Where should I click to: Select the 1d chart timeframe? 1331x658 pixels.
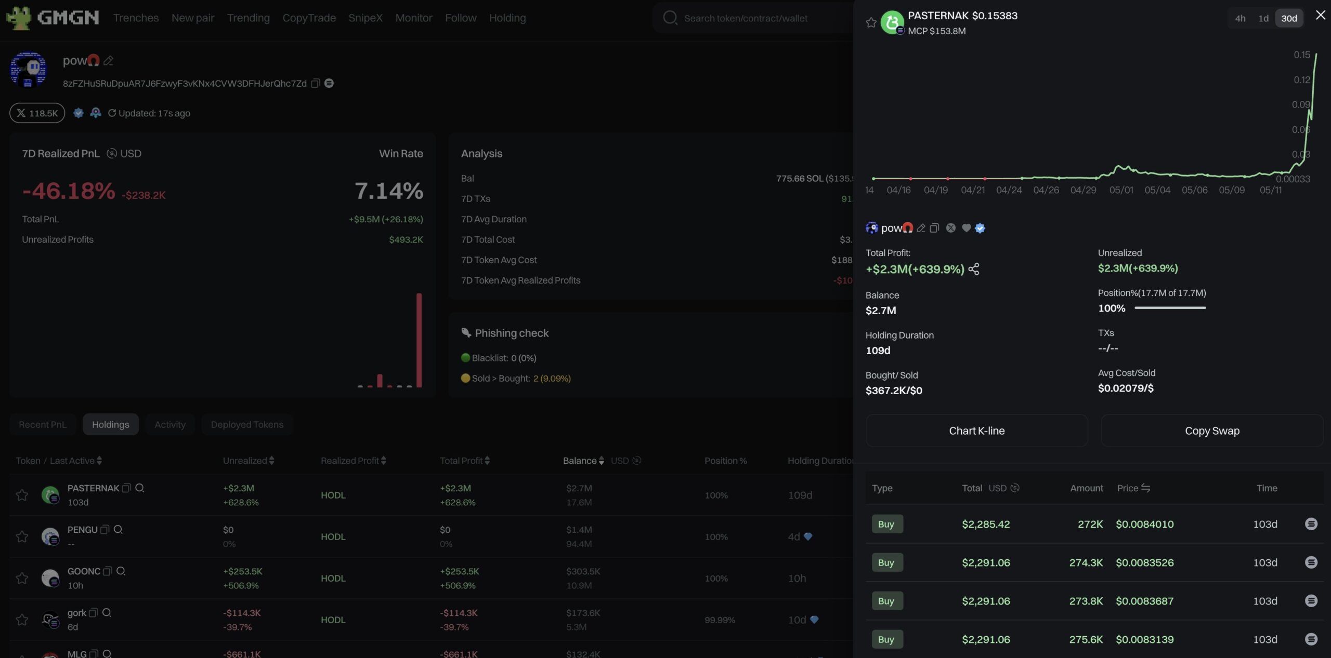pos(1263,18)
